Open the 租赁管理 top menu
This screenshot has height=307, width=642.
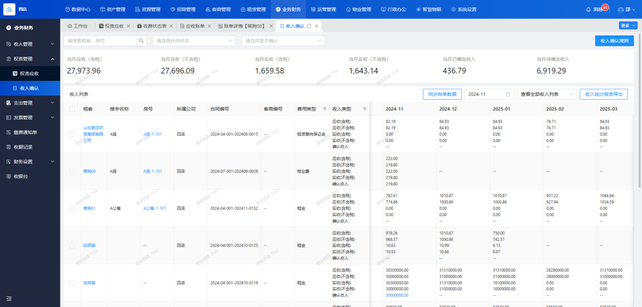[x=253, y=9]
